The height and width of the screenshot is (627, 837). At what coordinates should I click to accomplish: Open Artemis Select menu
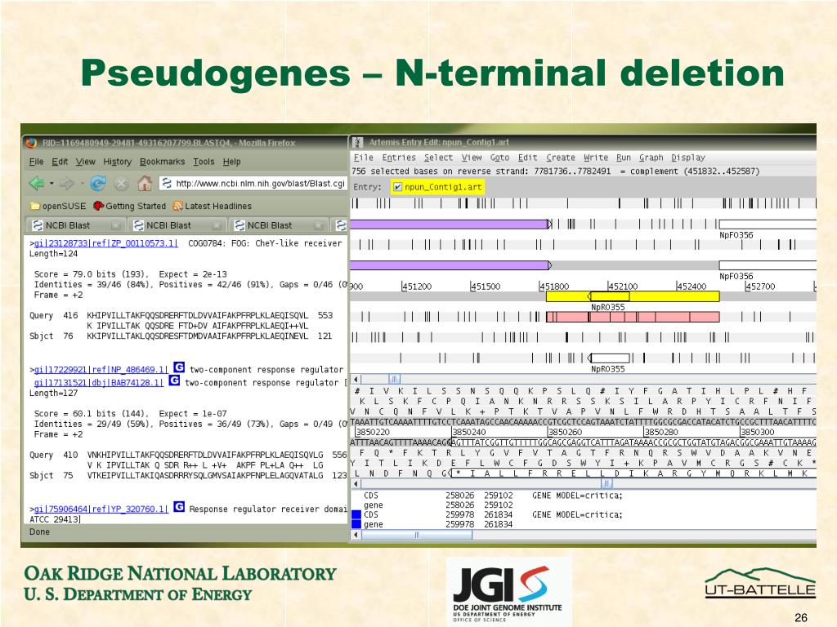point(438,158)
